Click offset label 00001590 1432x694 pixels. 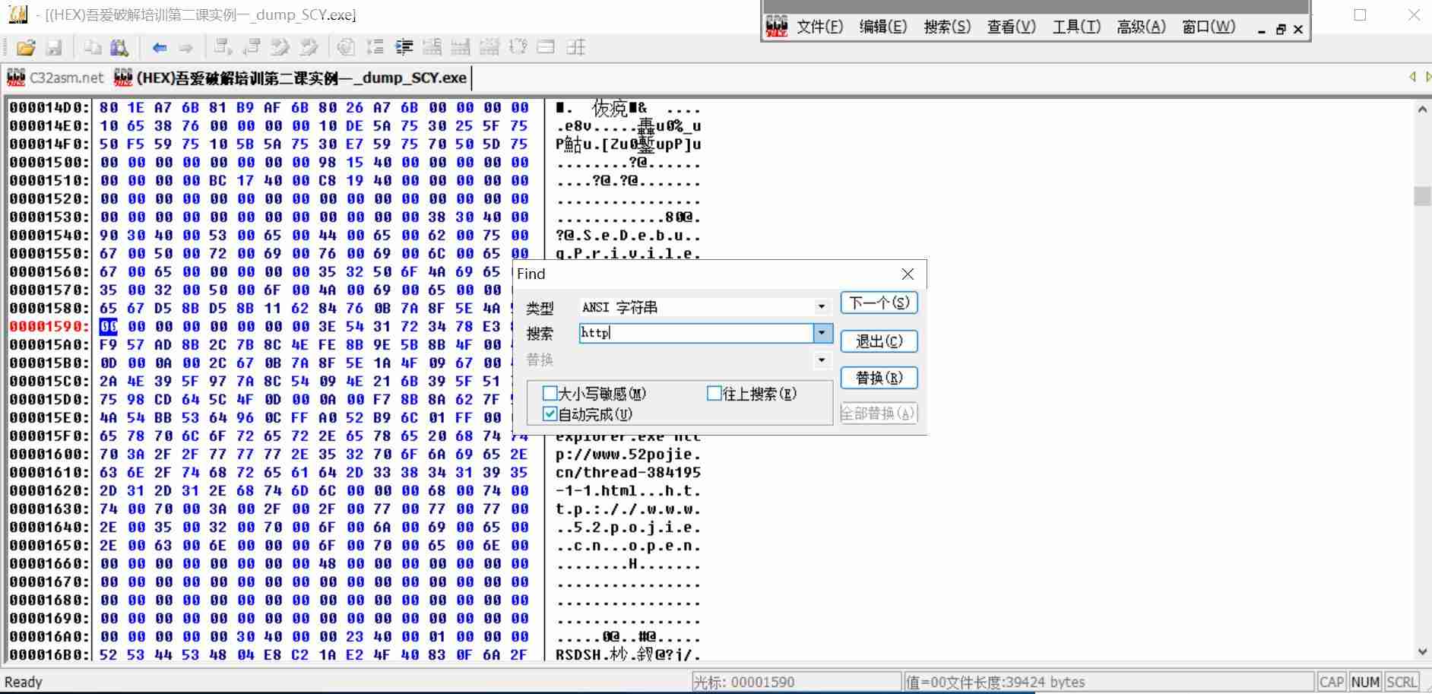(49, 326)
